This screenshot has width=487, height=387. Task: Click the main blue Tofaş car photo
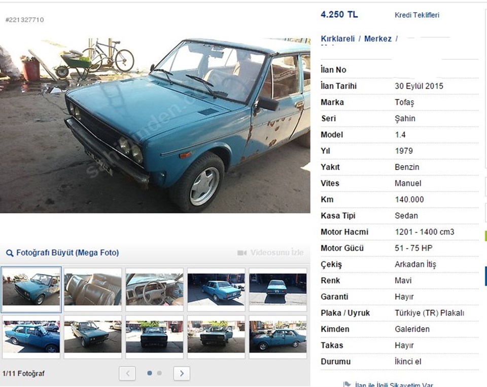point(155,125)
